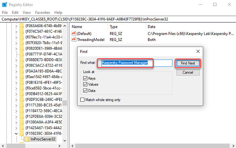The image size is (236, 148).
Task: Click the registry path address bar
Action: pyautogui.click(x=118, y=19)
